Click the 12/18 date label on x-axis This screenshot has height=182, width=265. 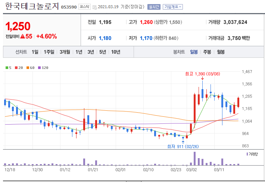point(10,170)
